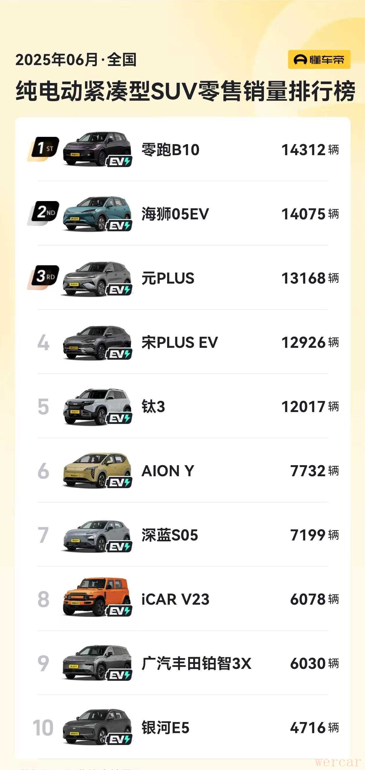365x770 pixels.
Task: Select the 宋PLUS EV model name
Action: pos(180,343)
